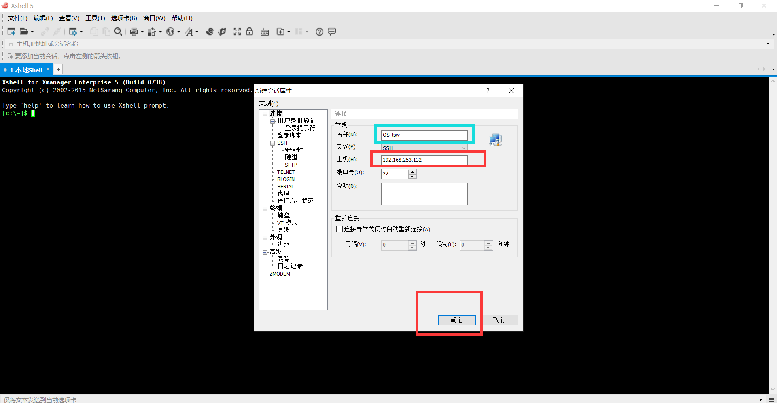Click the 取消 button
The height and width of the screenshot is (403, 777).
tap(499, 320)
